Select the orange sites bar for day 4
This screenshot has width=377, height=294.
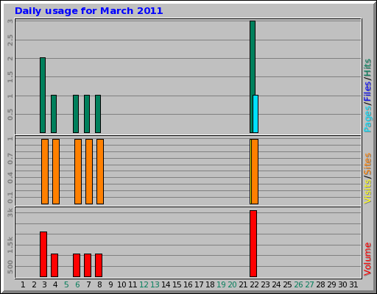coord(56,171)
